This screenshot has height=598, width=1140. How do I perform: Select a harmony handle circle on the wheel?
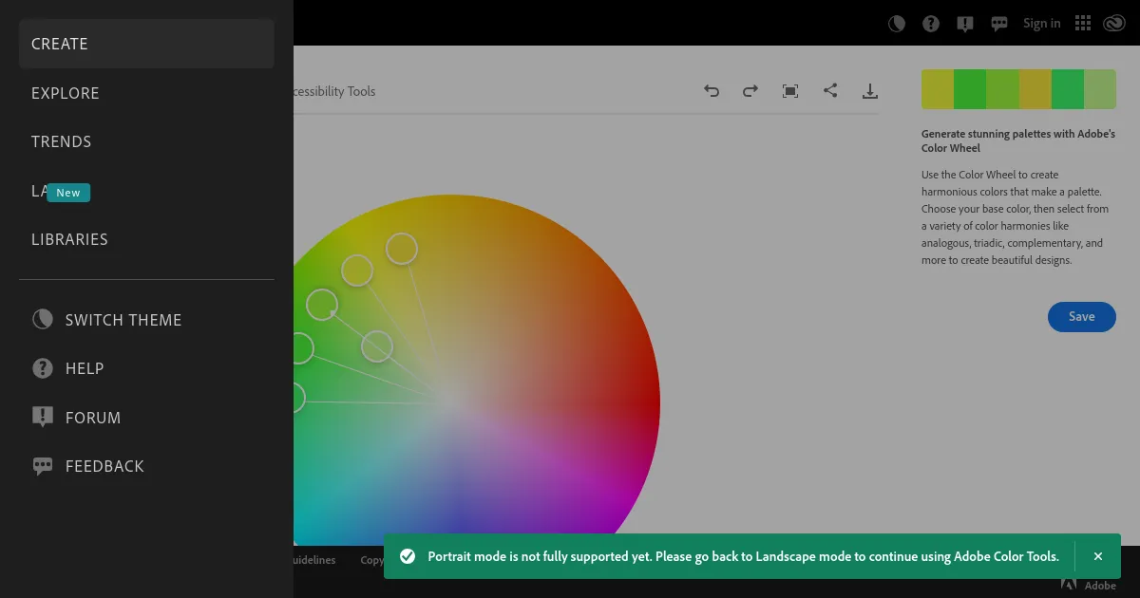click(x=402, y=249)
